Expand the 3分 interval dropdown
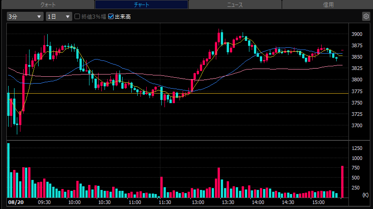 [25, 16]
